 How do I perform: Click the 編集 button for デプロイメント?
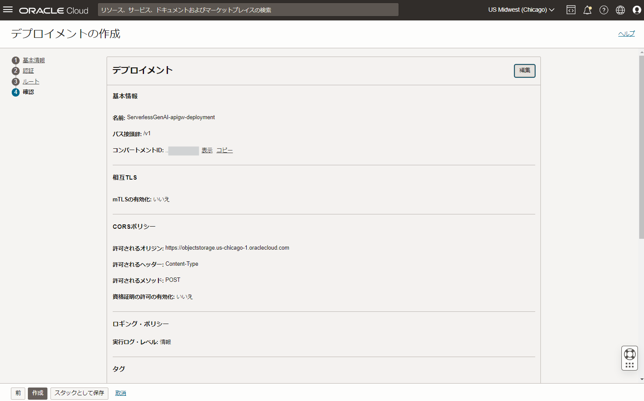point(525,70)
